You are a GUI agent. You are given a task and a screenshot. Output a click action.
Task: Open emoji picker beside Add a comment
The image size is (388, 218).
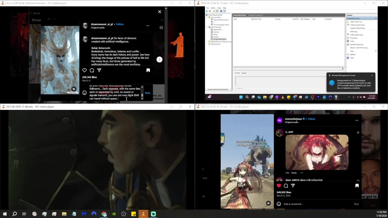(x=279, y=204)
